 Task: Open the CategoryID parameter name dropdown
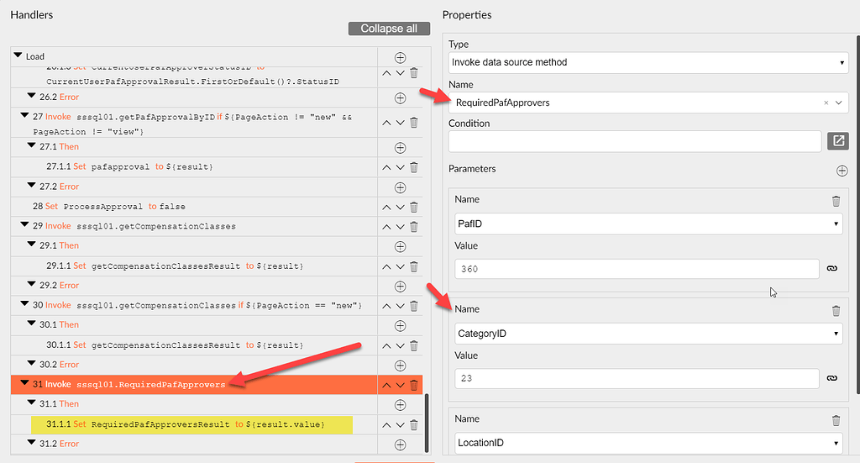pos(648,334)
